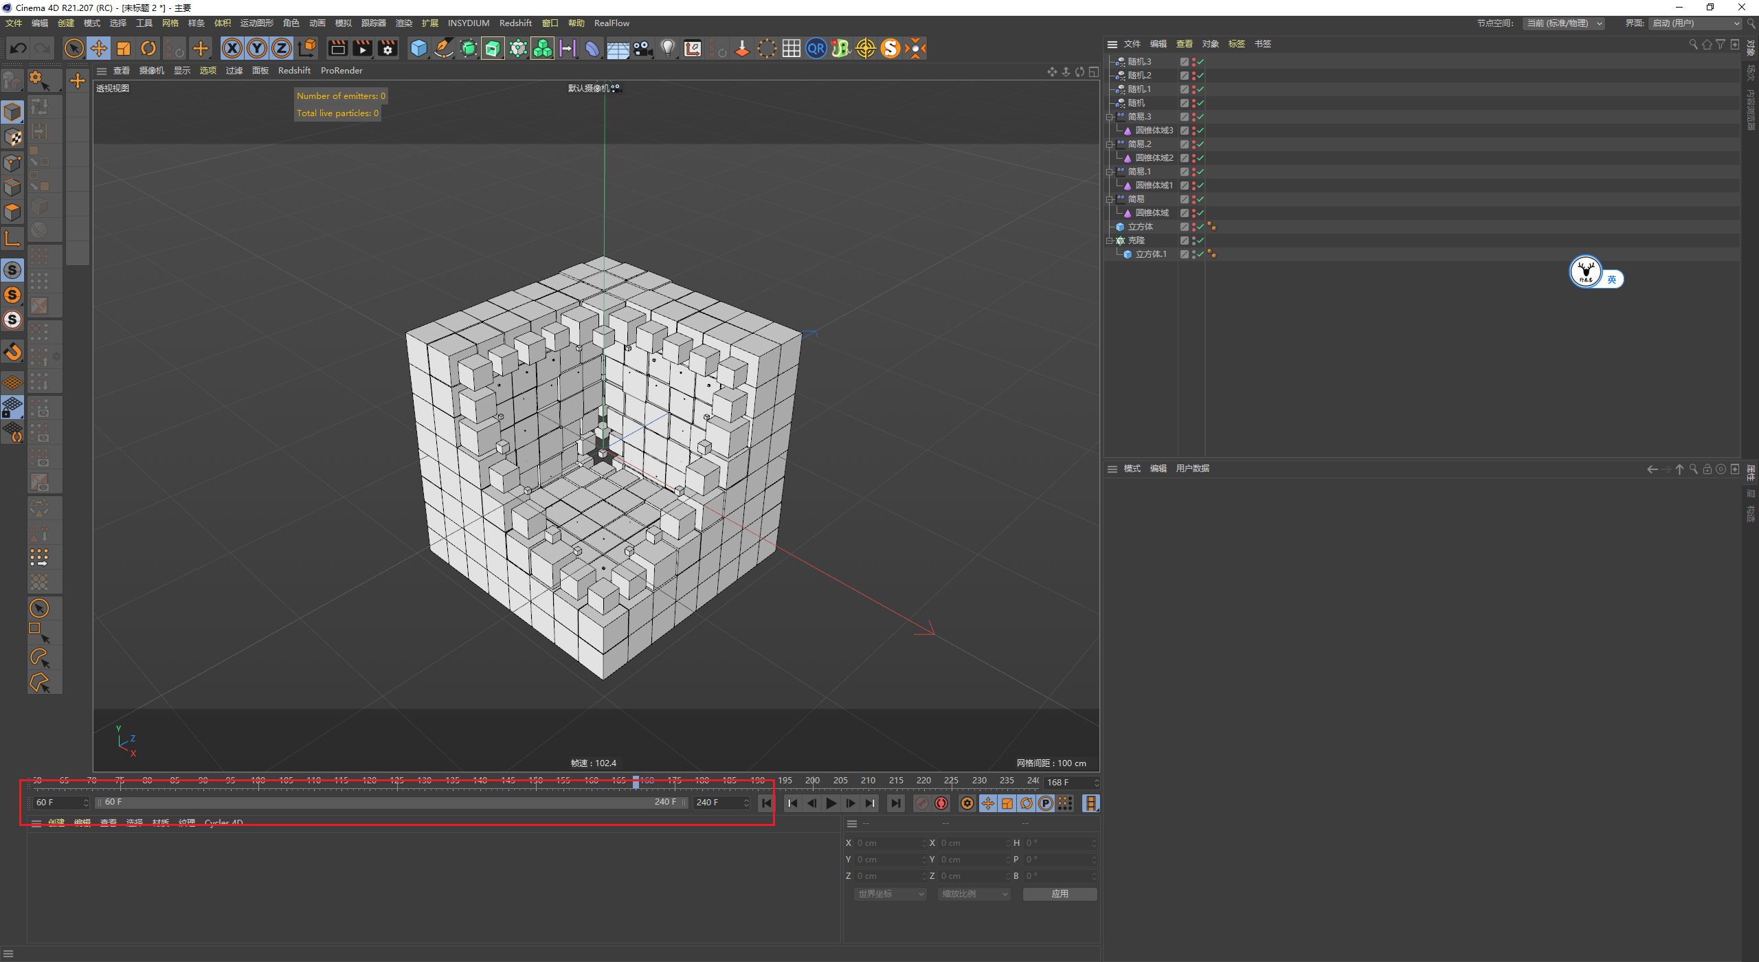Toggle Parameter keyframe recording (P) button
The height and width of the screenshot is (962, 1759).
(1045, 803)
